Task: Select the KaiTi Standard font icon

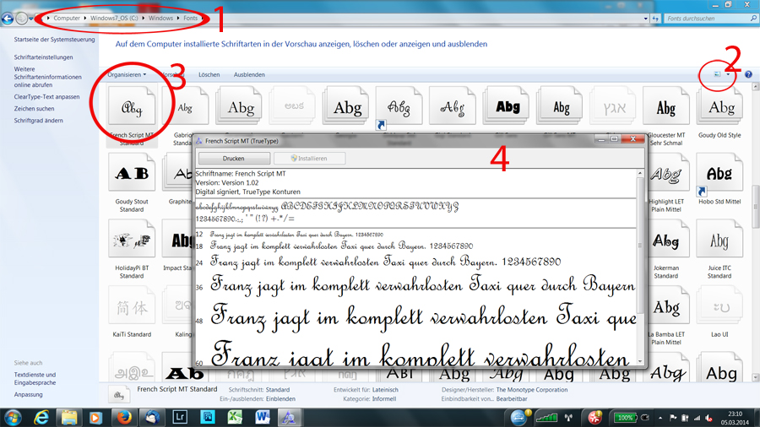Action: [132, 305]
